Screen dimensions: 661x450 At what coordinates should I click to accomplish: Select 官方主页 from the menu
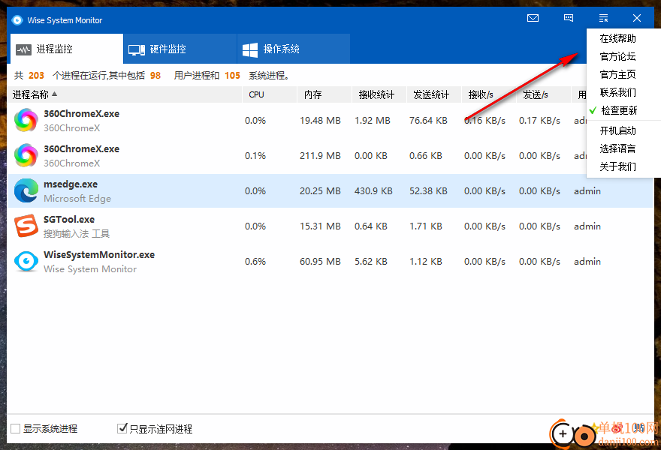coord(617,74)
